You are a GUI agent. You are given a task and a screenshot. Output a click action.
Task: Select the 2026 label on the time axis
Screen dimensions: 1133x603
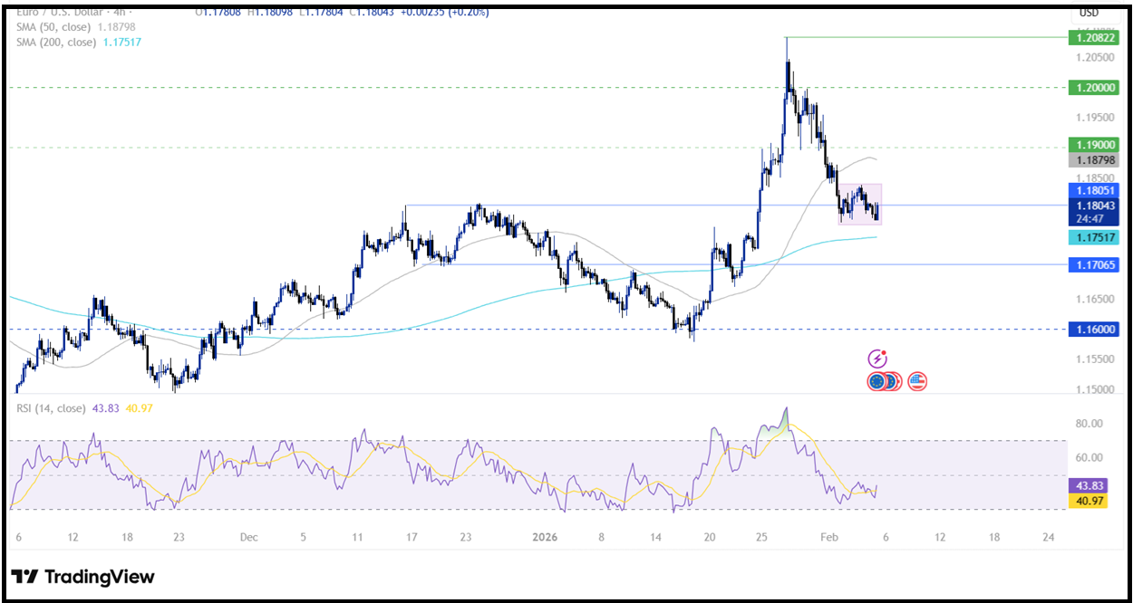coord(545,537)
